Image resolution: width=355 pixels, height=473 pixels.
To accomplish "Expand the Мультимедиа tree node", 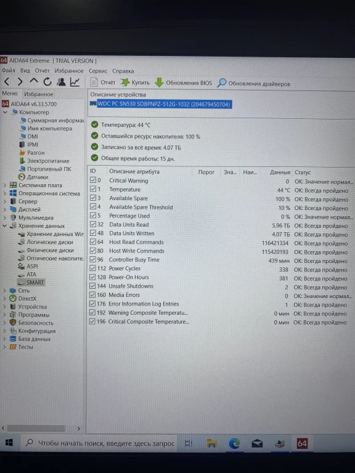I will (4, 217).
